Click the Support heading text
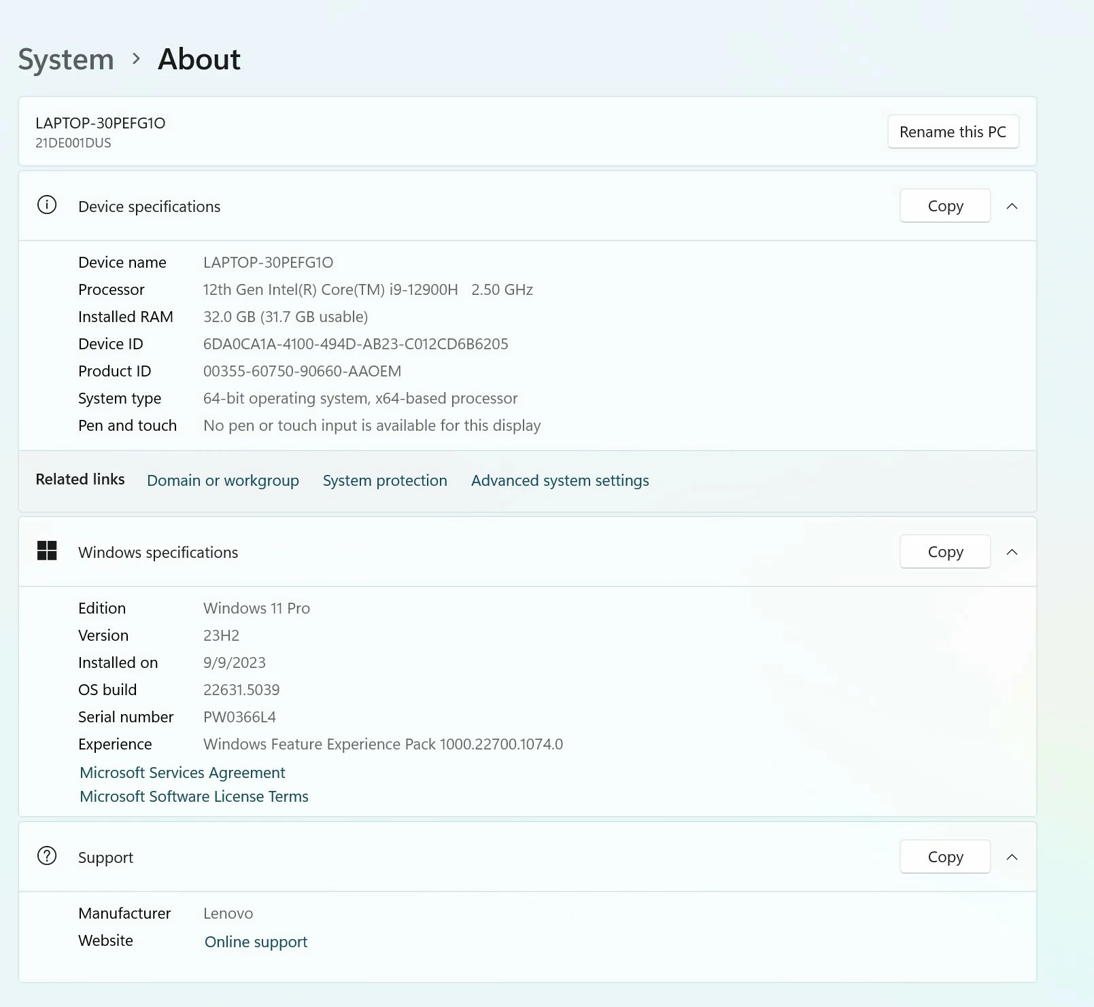1094x1007 pixels. [x=105, y=858]
